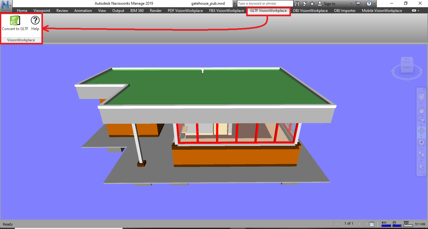Go to last sheet in status bar
This screenshot has width=428, height=229.
[x=365, y=224]
